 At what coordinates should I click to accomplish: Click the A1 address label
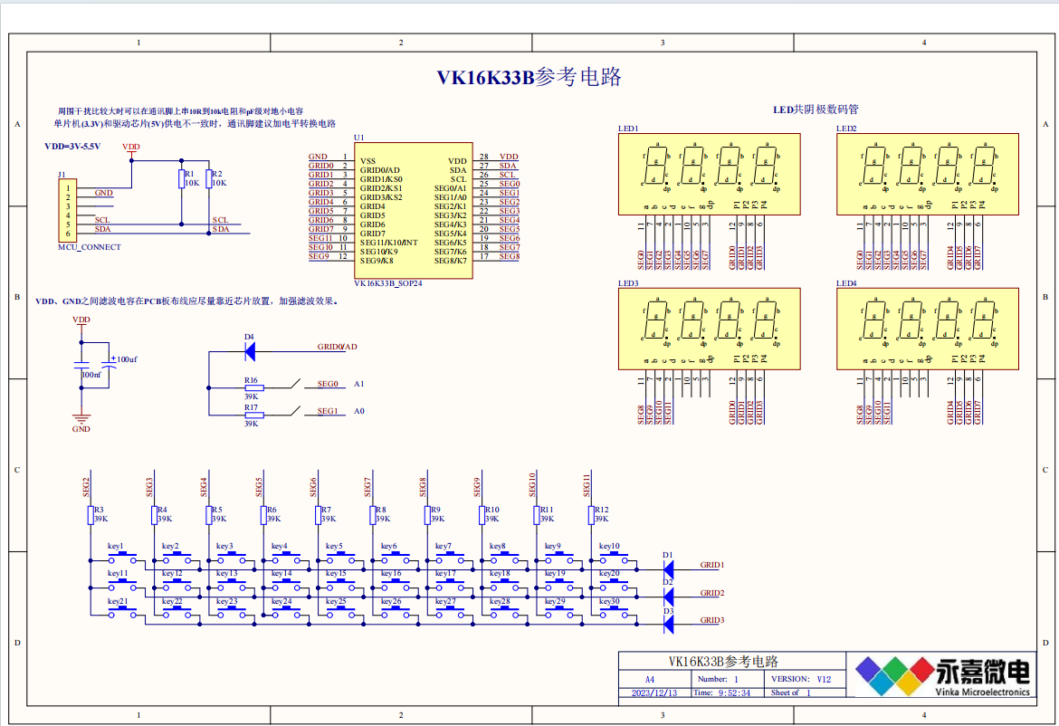pyautogui.click(x=358, y=384)
